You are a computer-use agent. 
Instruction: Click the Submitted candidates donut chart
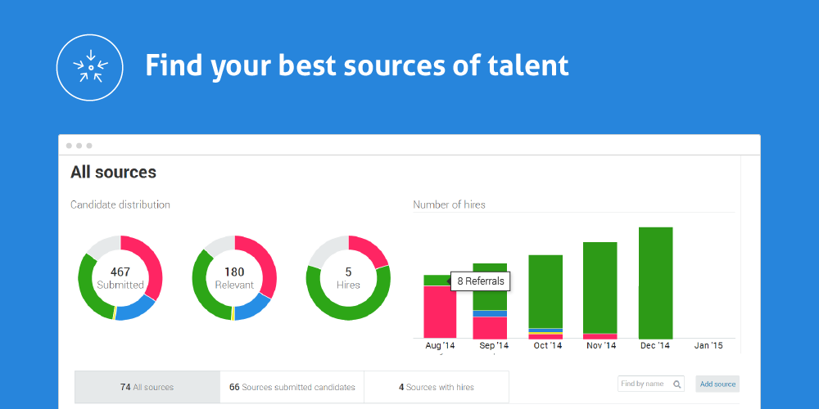point(120,278)
